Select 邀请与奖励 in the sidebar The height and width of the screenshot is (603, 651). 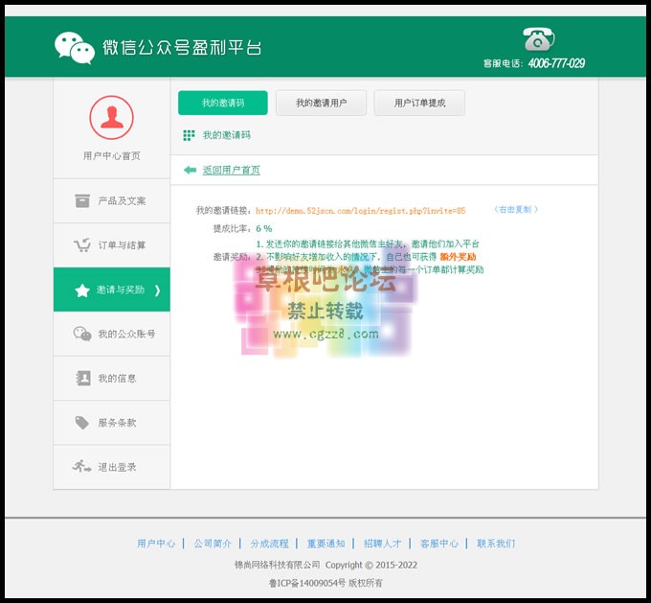(112, 290)
